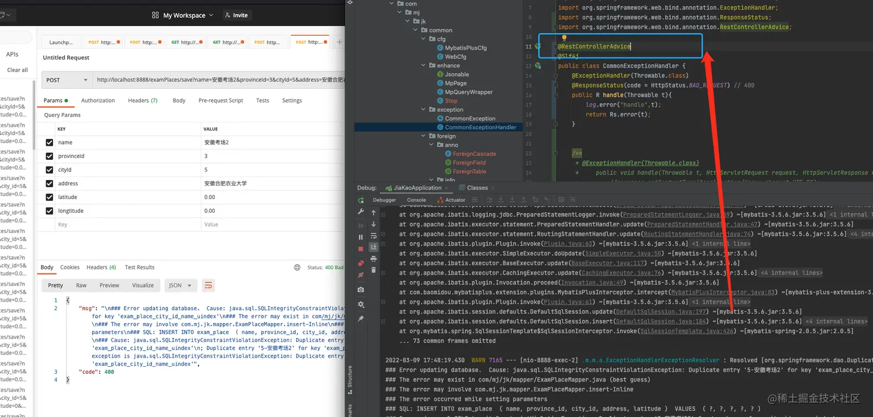Open response Cookies tab

[70, 267]
